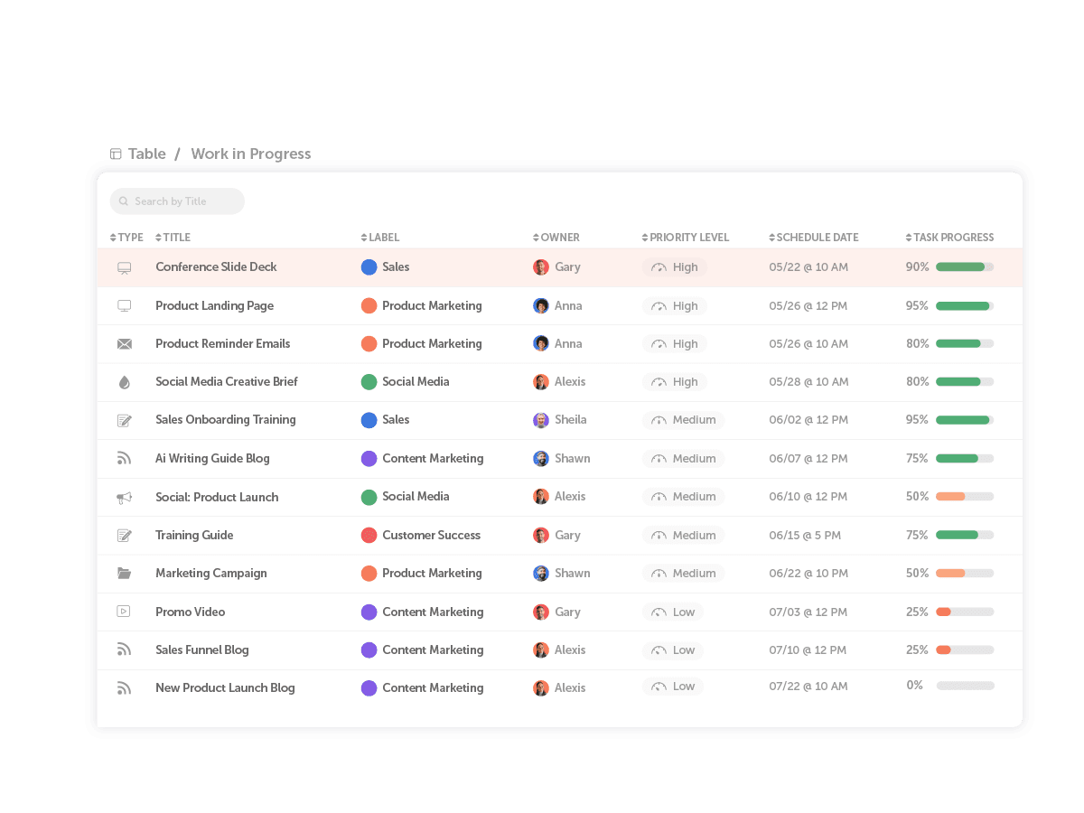
Task: Click the monitor icon for Product Landing Page
Action: click(125, 306)
